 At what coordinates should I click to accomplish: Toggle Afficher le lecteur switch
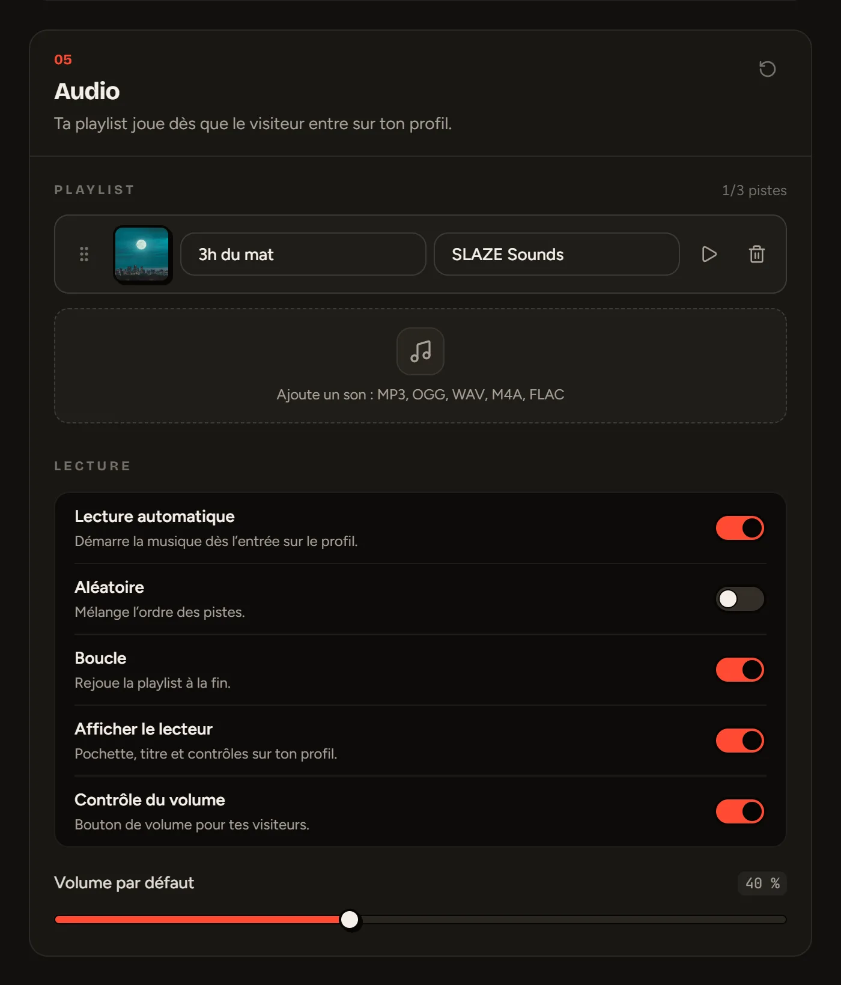(x=740, y=741)
